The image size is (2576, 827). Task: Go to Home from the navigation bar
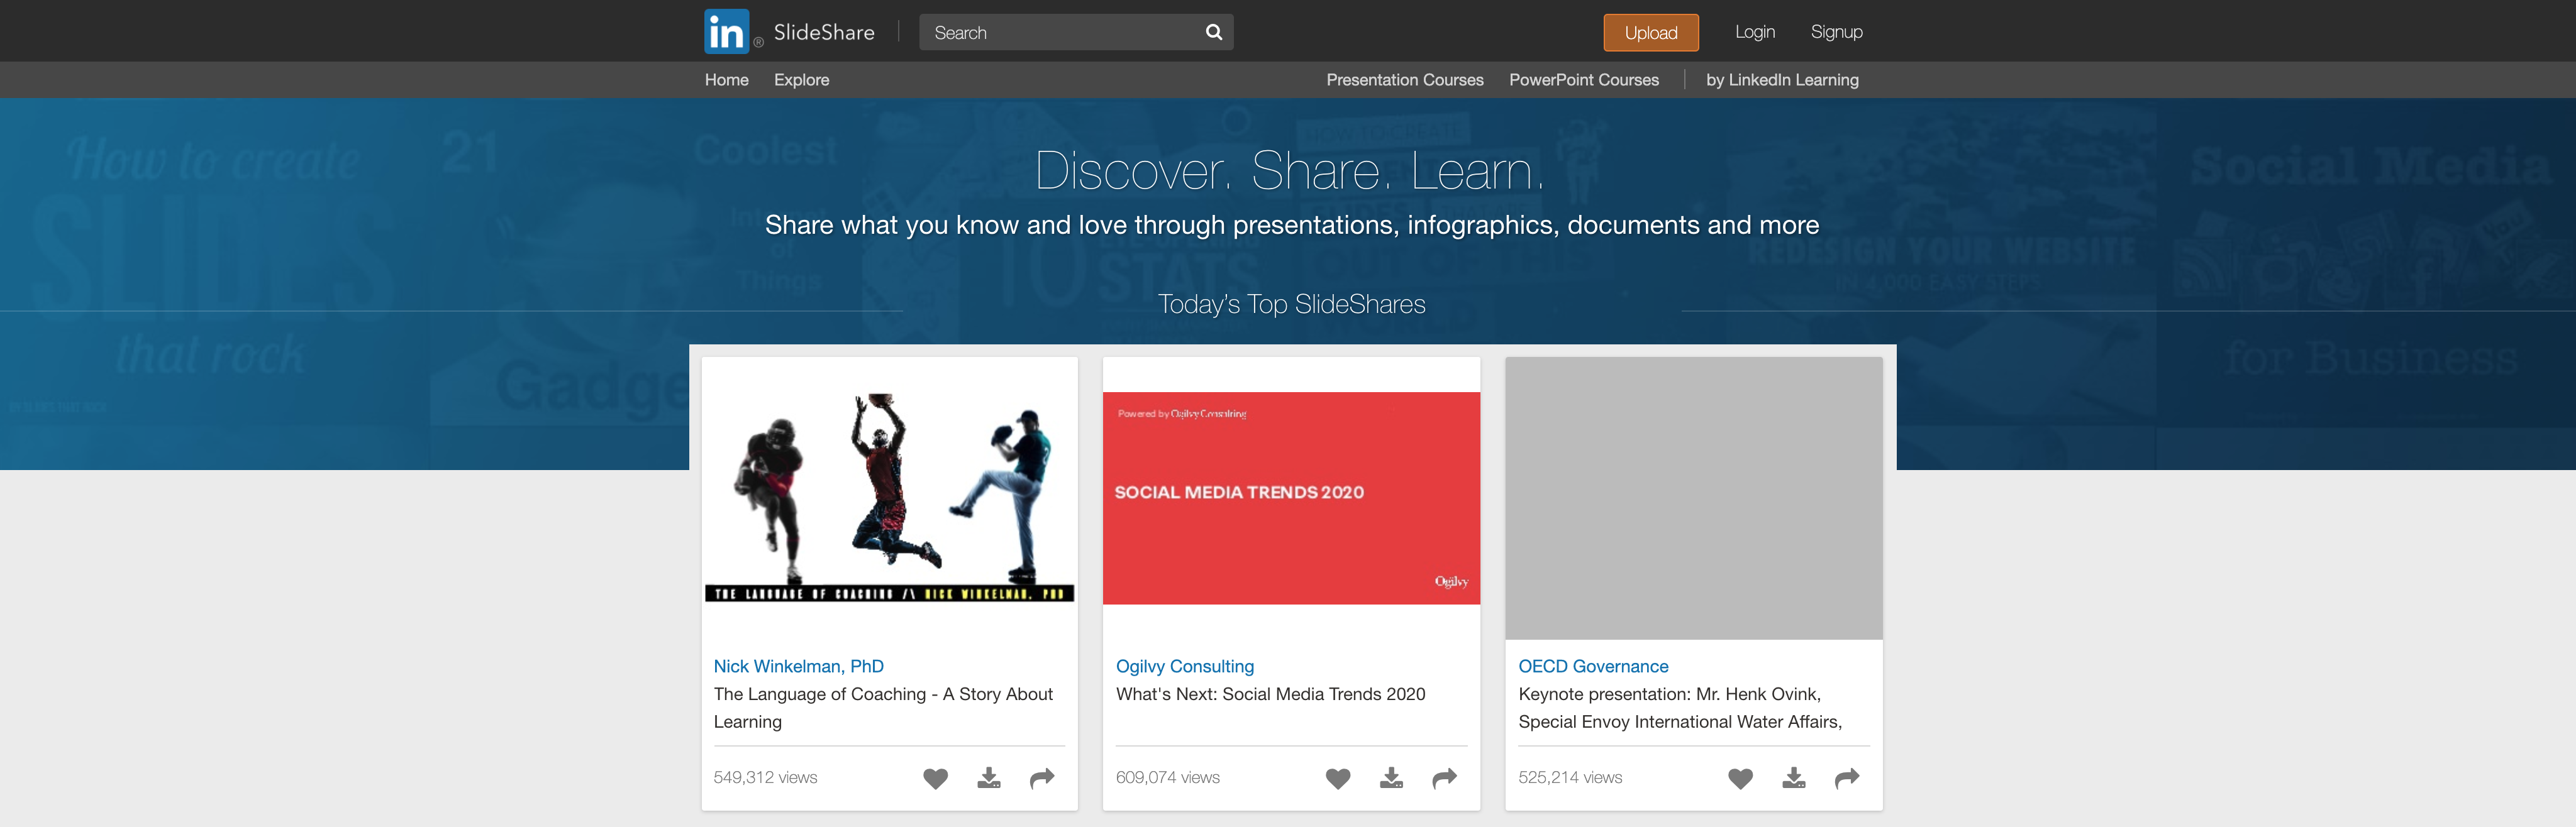point(726,80)
